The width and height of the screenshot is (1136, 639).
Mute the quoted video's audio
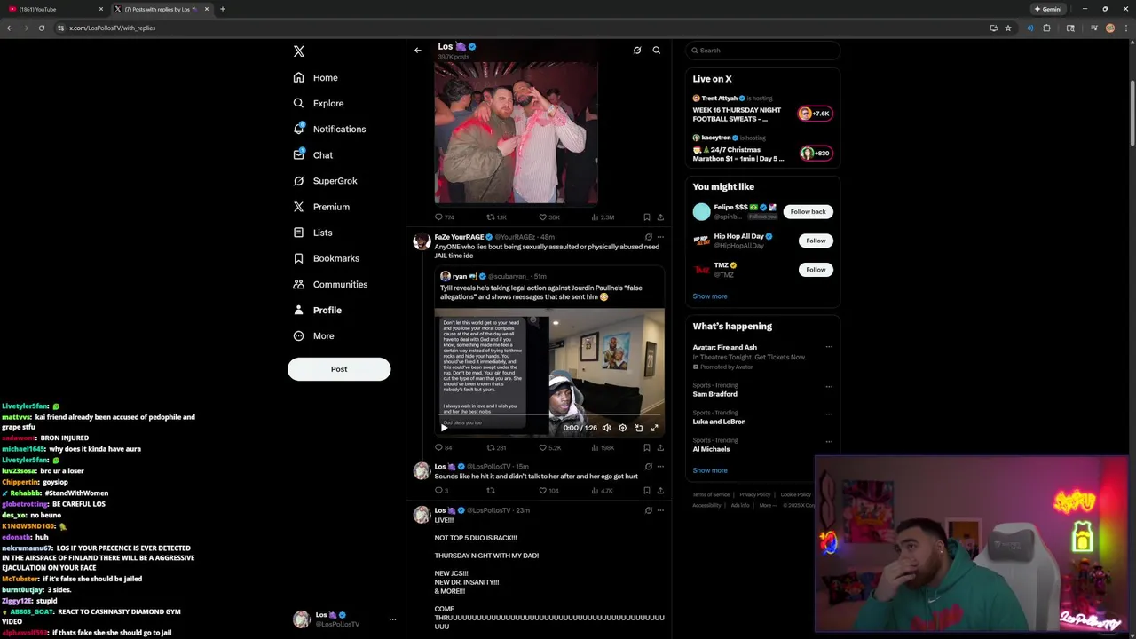point(606,428)
